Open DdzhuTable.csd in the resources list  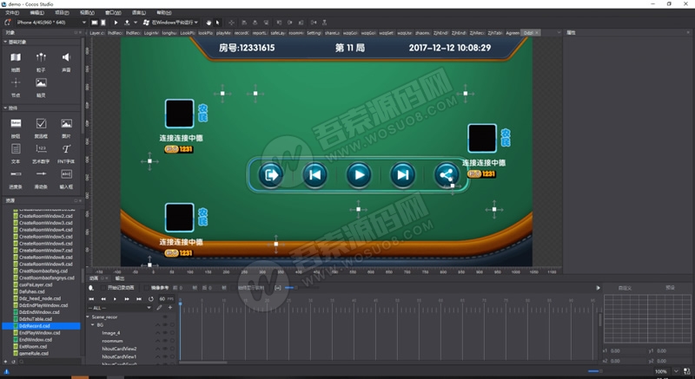pos(36,319)
